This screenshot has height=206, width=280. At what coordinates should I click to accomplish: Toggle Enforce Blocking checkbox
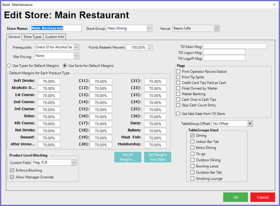pos(12,170)
